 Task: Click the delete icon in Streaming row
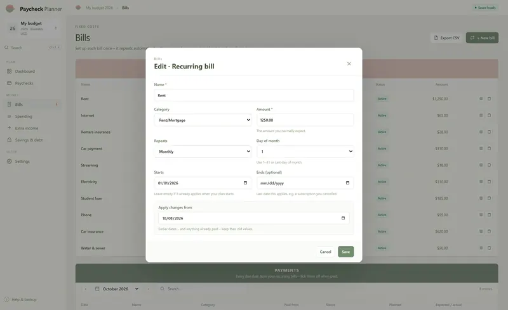click(489, 165)
